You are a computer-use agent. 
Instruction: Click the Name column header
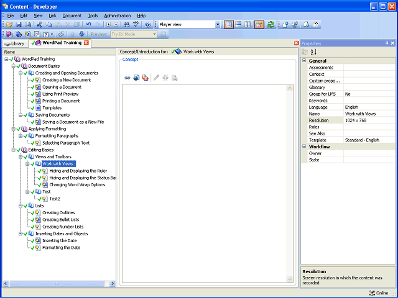(x=59, y=52)
